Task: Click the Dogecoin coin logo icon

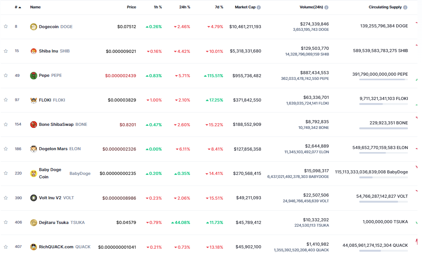Action: pyautogui.click(x=33, y=27)
